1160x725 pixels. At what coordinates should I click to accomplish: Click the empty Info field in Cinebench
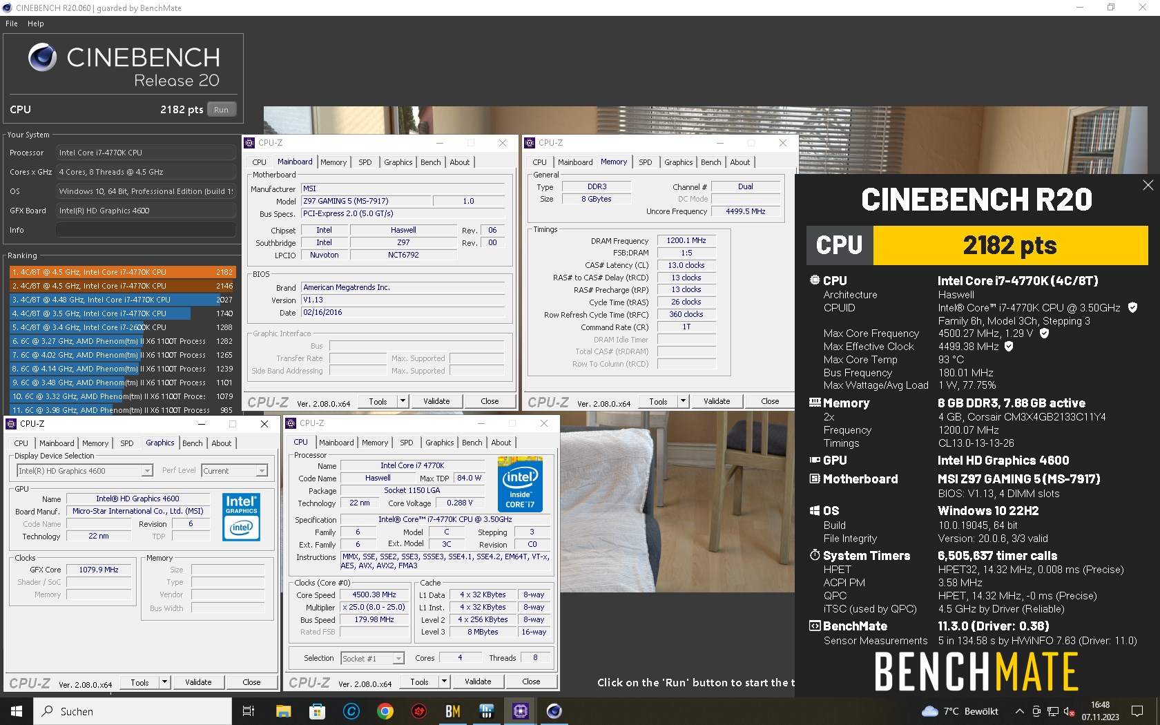[146, 230]
